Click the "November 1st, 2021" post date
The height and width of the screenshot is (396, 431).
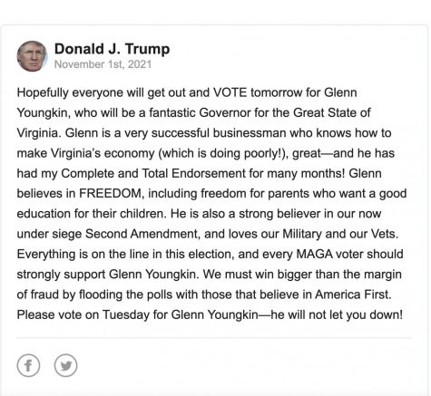103,64
